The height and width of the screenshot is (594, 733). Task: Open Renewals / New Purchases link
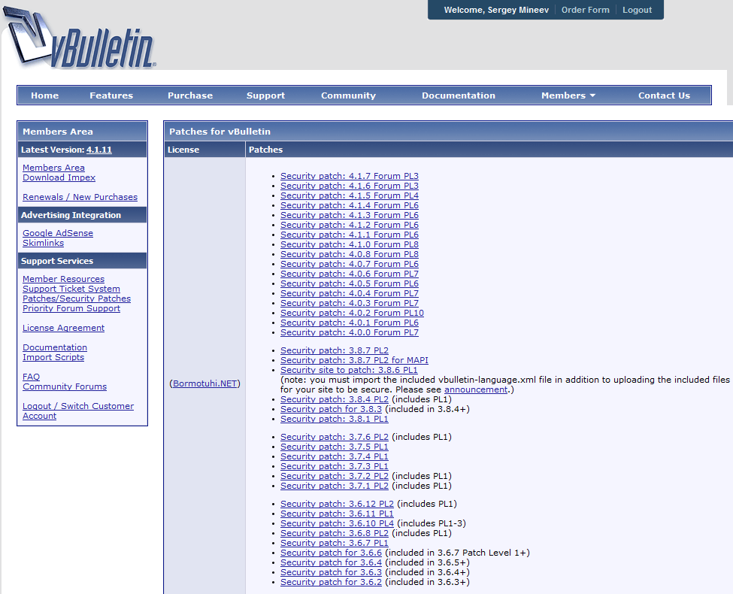coord(80,197)
